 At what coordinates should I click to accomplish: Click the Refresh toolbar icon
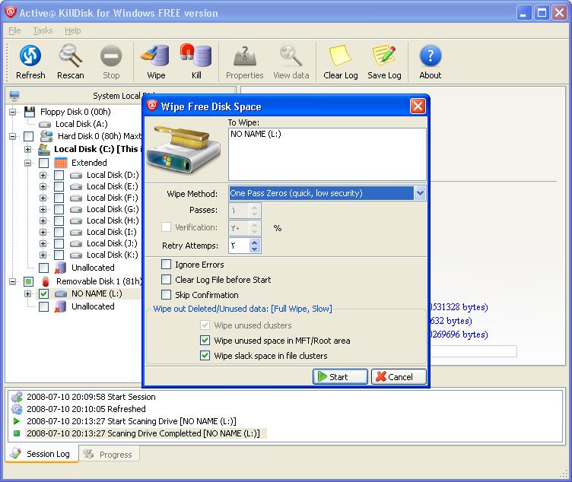pyautogui.click(x=30, y=55)
